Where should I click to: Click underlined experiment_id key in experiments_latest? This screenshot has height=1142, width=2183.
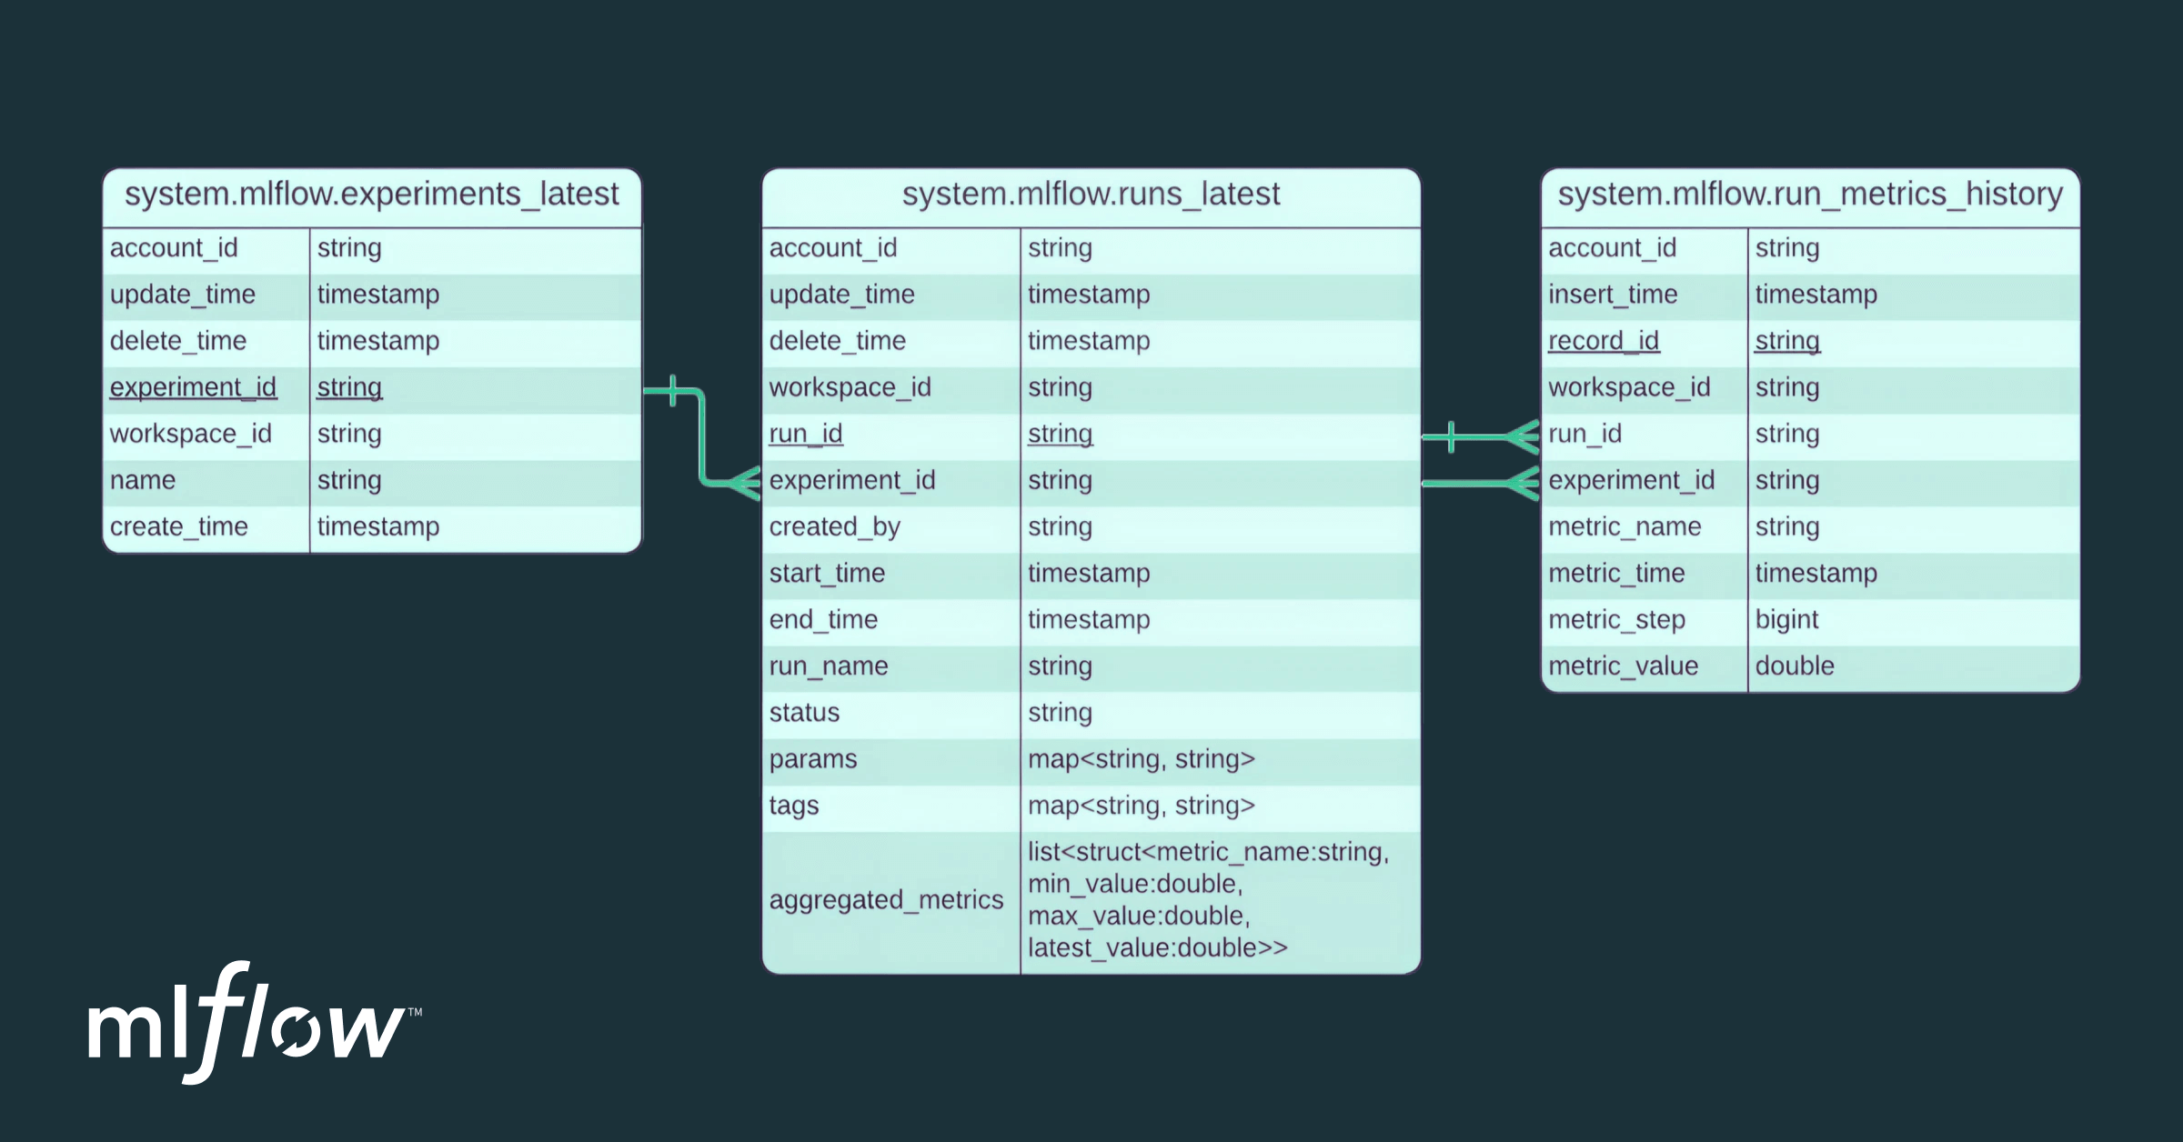coord(193,387)
